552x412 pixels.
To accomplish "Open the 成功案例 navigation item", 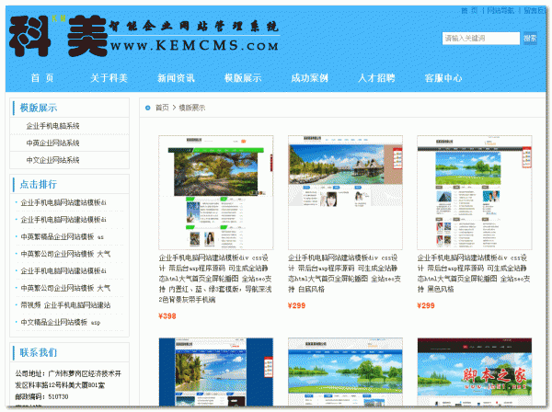I will pyautogui.click(x=310, y=78).
